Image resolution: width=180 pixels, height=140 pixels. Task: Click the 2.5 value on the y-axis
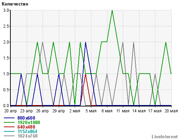click(x=6, y=26)
